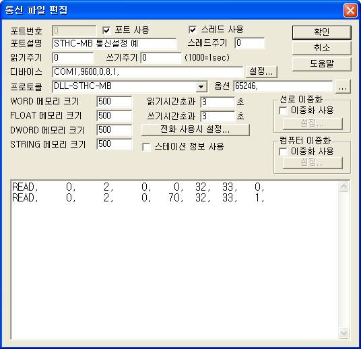Expand the 프로토콜 DLL-STHC-MB dropdown arrow
The height and width of the screenshot is (349, 361).
(201, 87)
